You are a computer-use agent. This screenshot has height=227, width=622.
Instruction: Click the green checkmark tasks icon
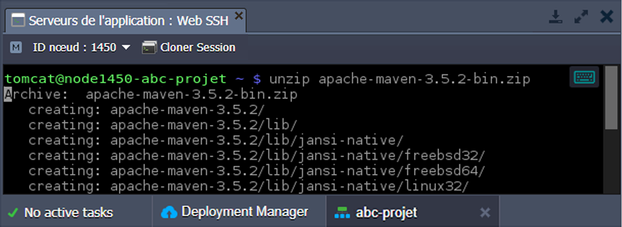(13, 213)
